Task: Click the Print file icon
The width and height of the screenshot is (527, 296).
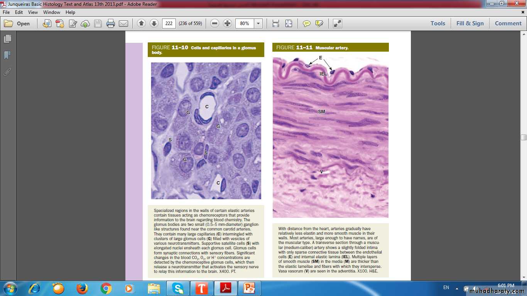Action: 111,24
